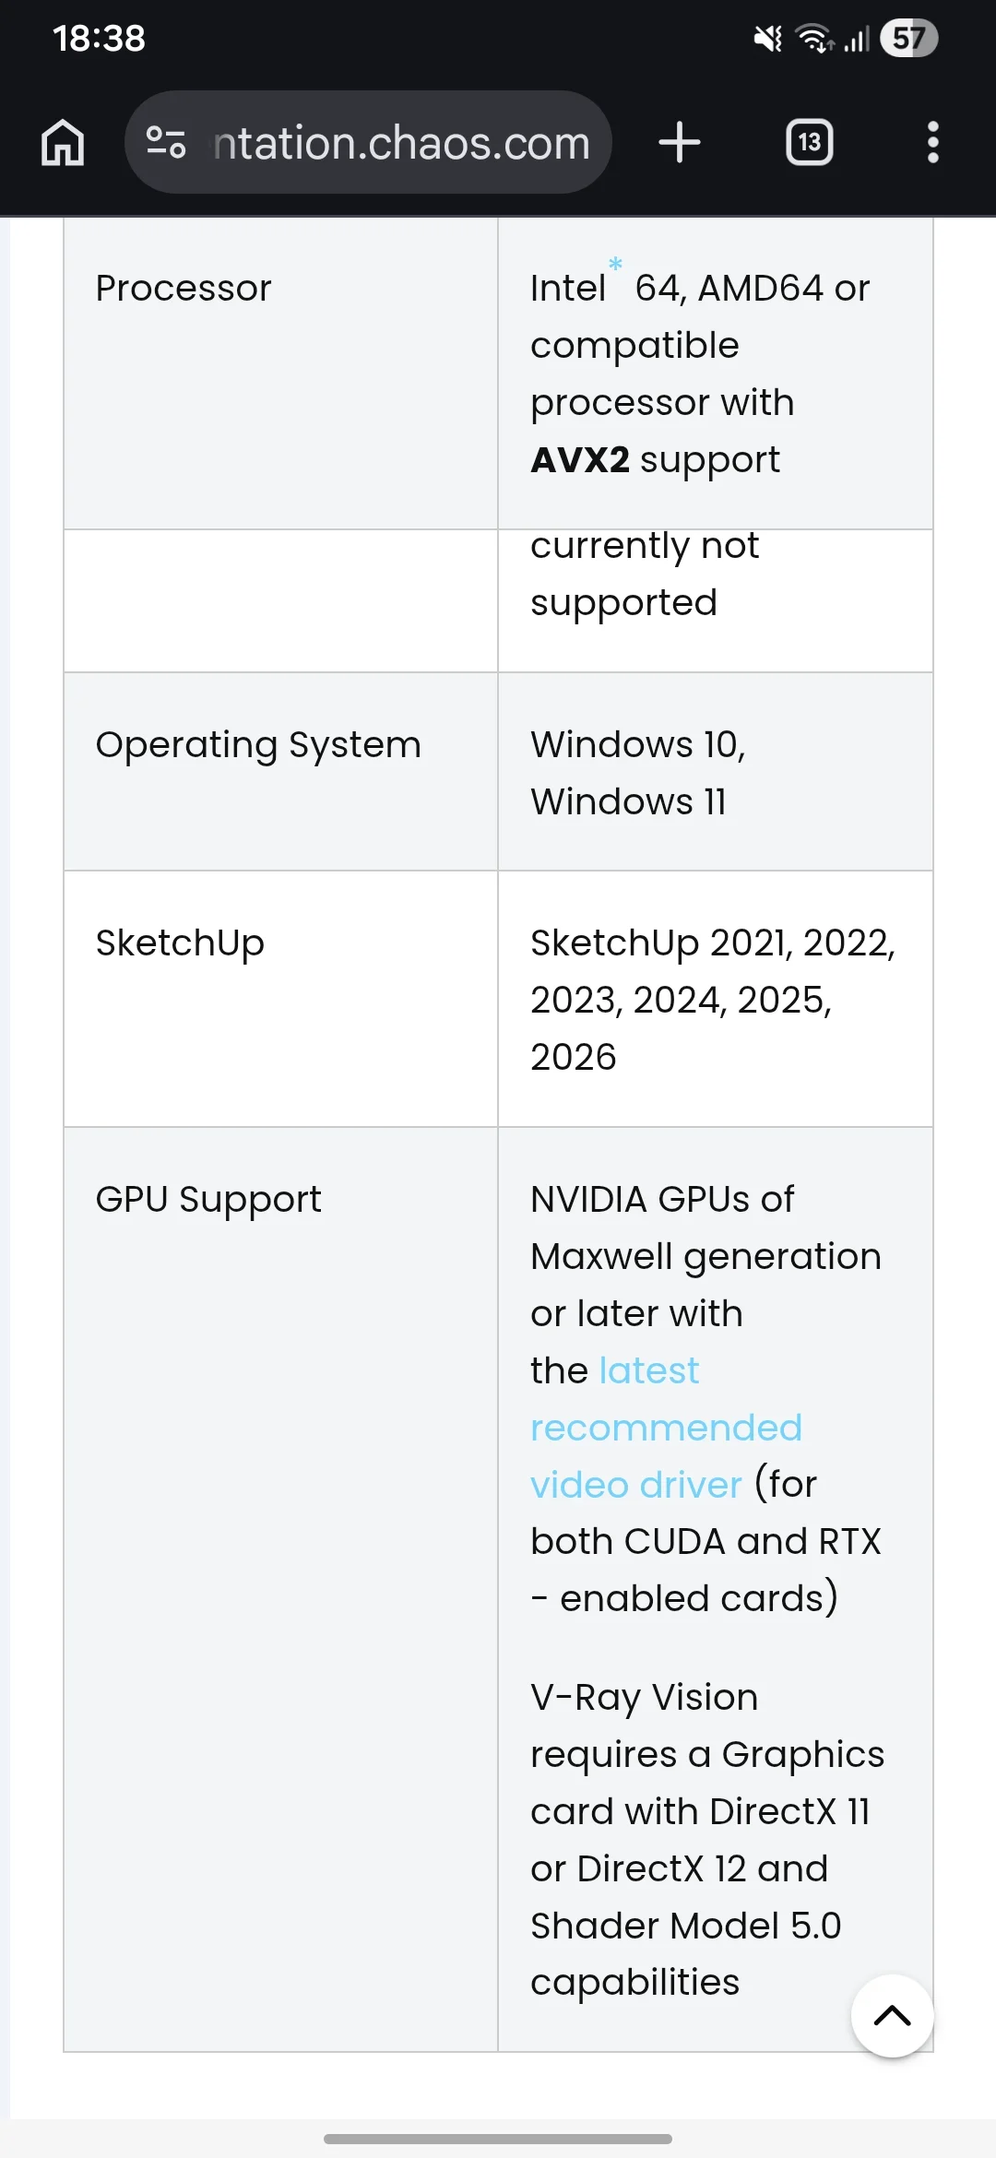Tap the bottom navigation gesture handle
This screenshot has height=2158, width=996.
[498, 2138]
